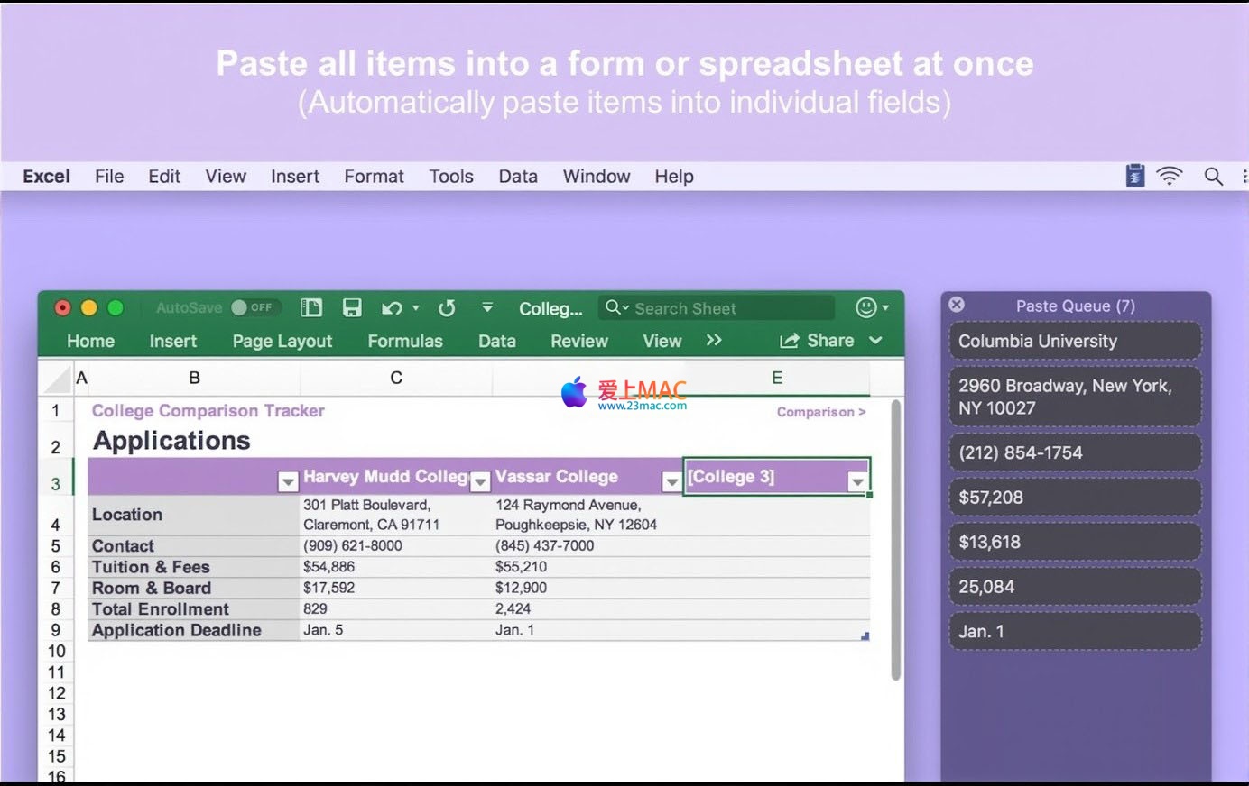Open the workbook layout icon beside AutoSave
Image resolution: width=1249 pixels, height=786 pixels.
(x=311, y=308)
